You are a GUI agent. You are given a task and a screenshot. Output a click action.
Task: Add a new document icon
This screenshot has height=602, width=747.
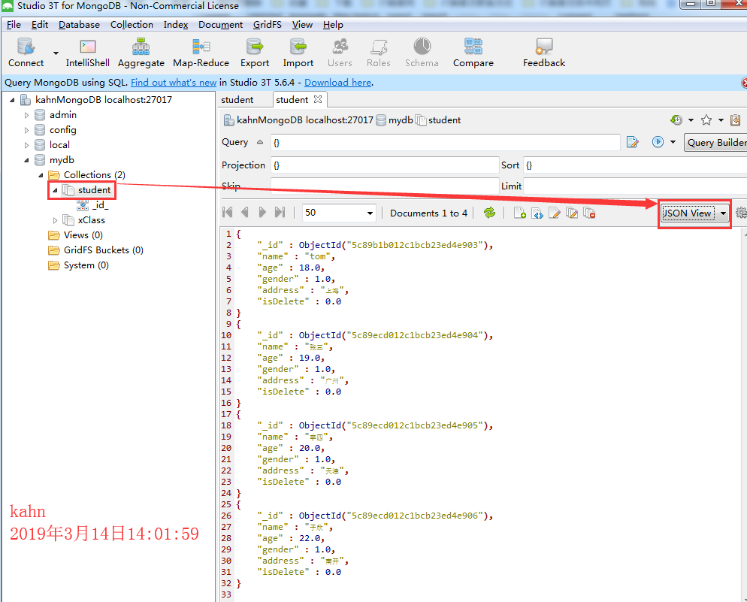[x=520, y=213]
